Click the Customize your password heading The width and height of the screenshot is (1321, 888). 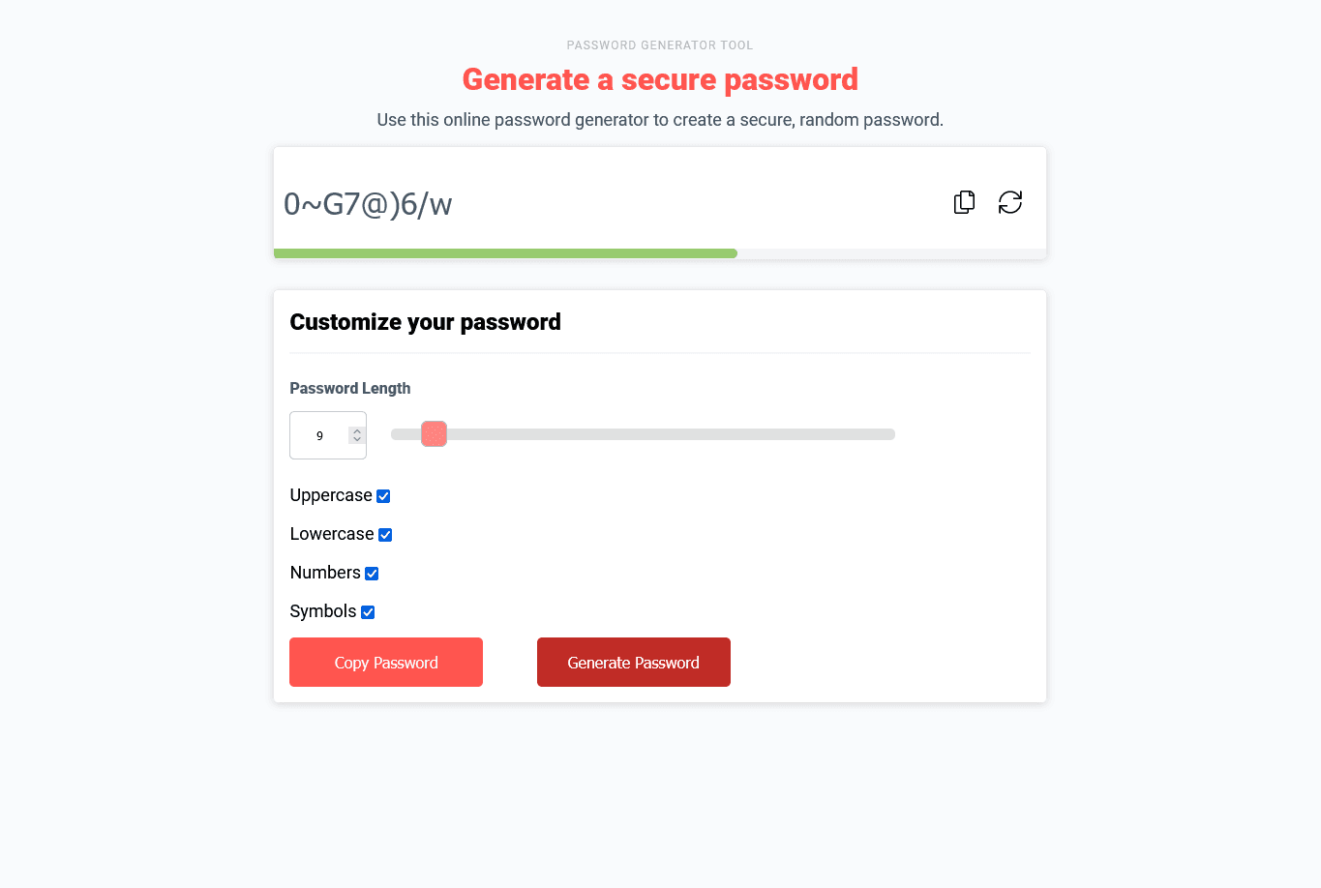point(426,322)
